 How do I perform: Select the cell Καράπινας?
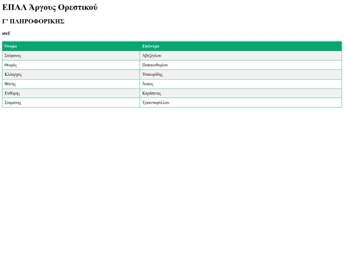click(241, 94)
